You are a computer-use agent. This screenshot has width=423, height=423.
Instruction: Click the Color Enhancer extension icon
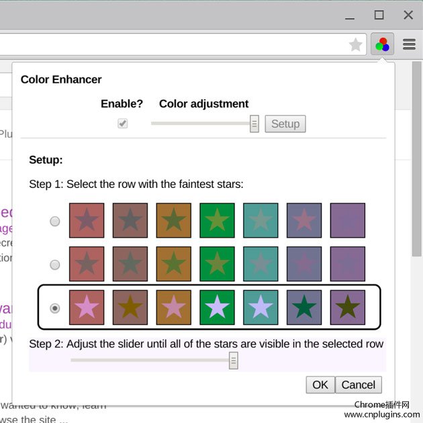[x=382, y=44]
